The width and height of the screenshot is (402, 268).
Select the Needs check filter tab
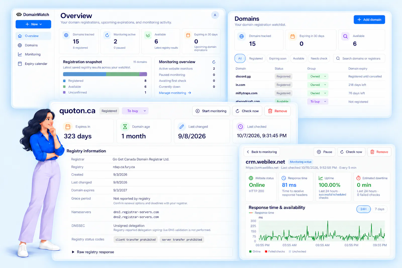pyautogui.click(x=319, y=59)
